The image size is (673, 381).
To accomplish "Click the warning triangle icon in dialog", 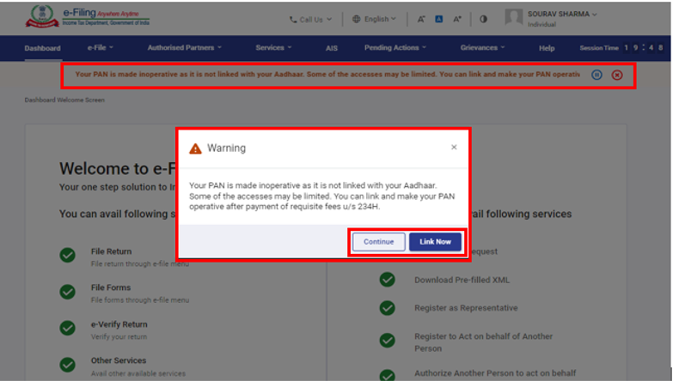I will pyautogui.click(x=196, y=148).
